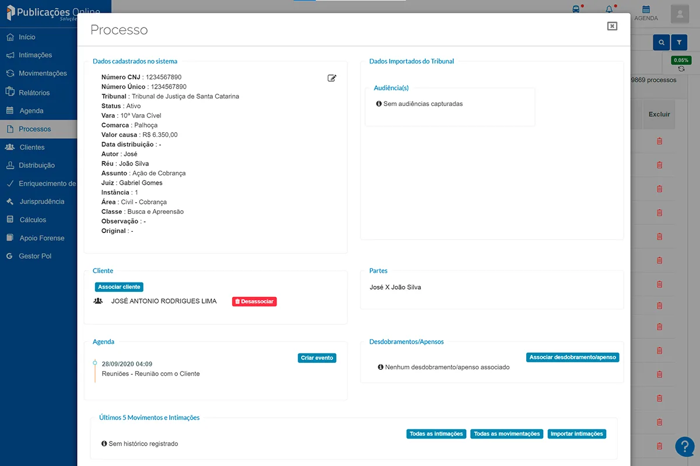This screenshot has height=466, width=700.
Task: Click the green 0.05% progress badge
Action: click(x=682, y=59)
